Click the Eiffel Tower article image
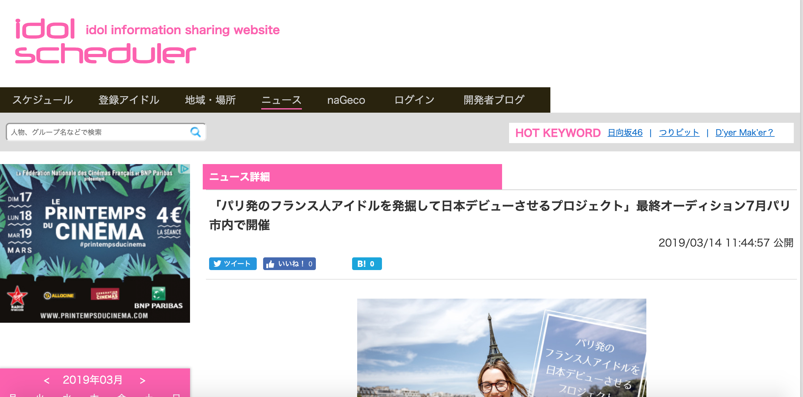Screen dimensions: 803x397 pyautogui.click(x=501, y=347)
